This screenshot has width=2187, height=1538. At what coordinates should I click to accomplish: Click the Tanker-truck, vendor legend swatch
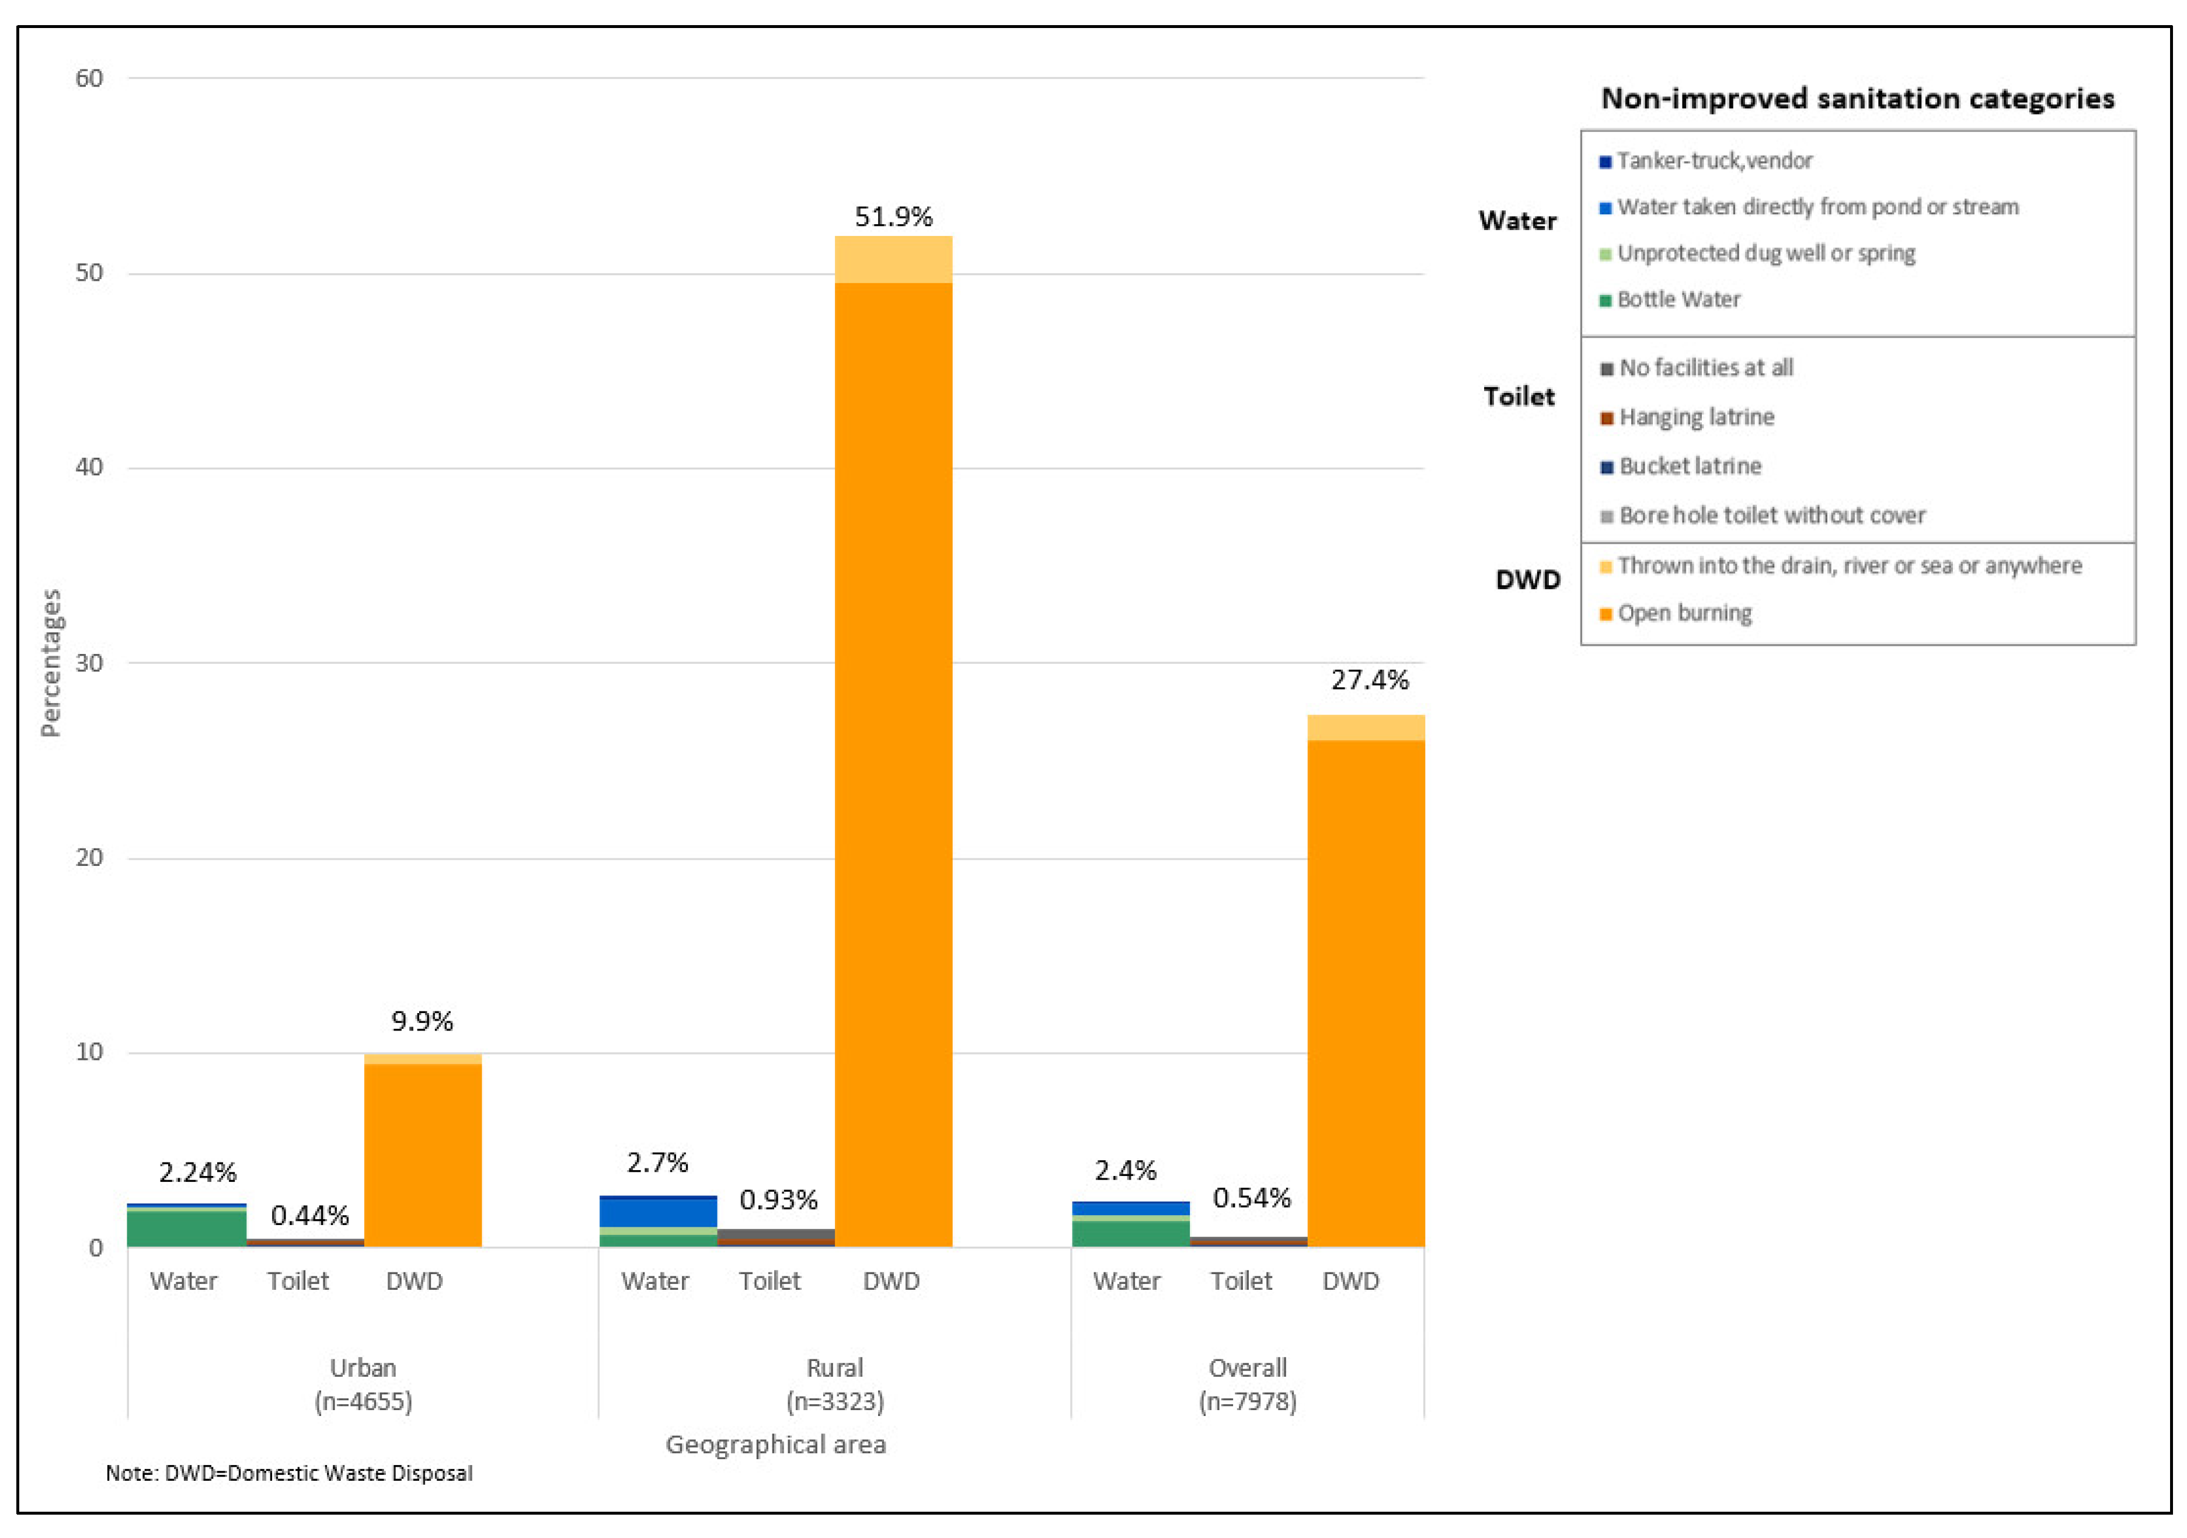pyautogui.click(x=1605, y=162)
